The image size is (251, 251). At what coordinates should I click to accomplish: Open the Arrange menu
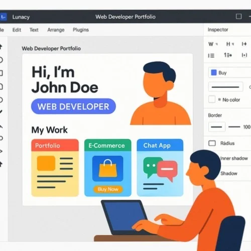pos(56,30)
